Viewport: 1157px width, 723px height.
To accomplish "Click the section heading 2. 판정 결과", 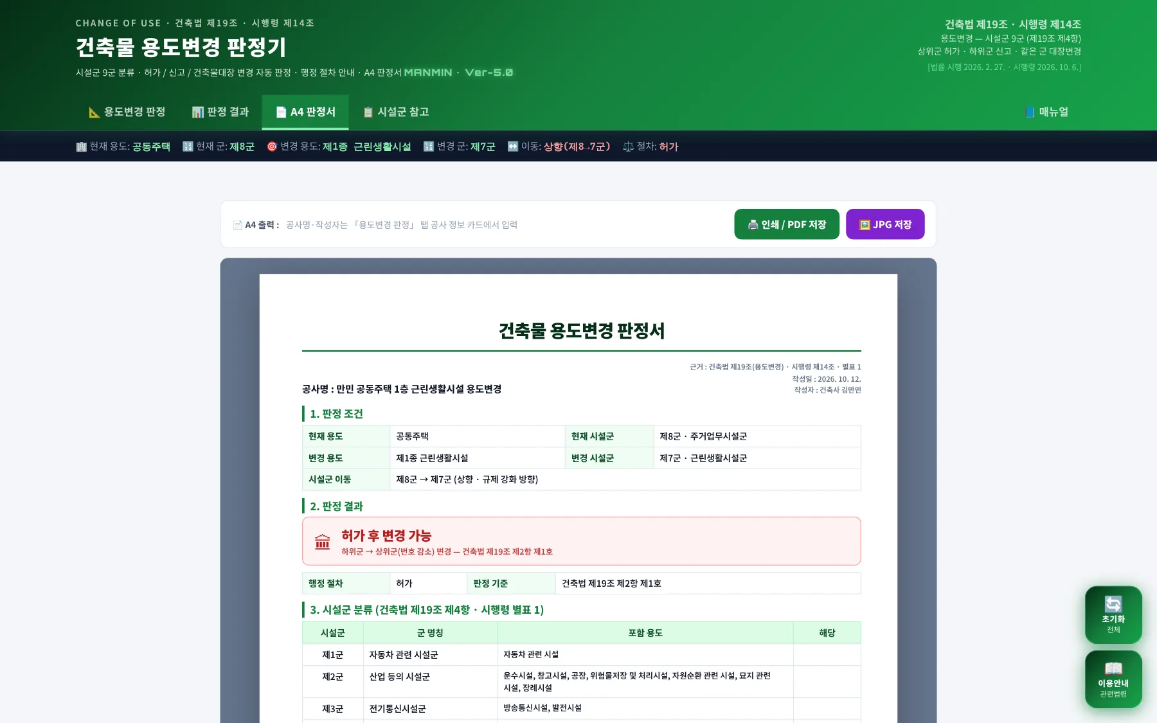I will [336, 506].
